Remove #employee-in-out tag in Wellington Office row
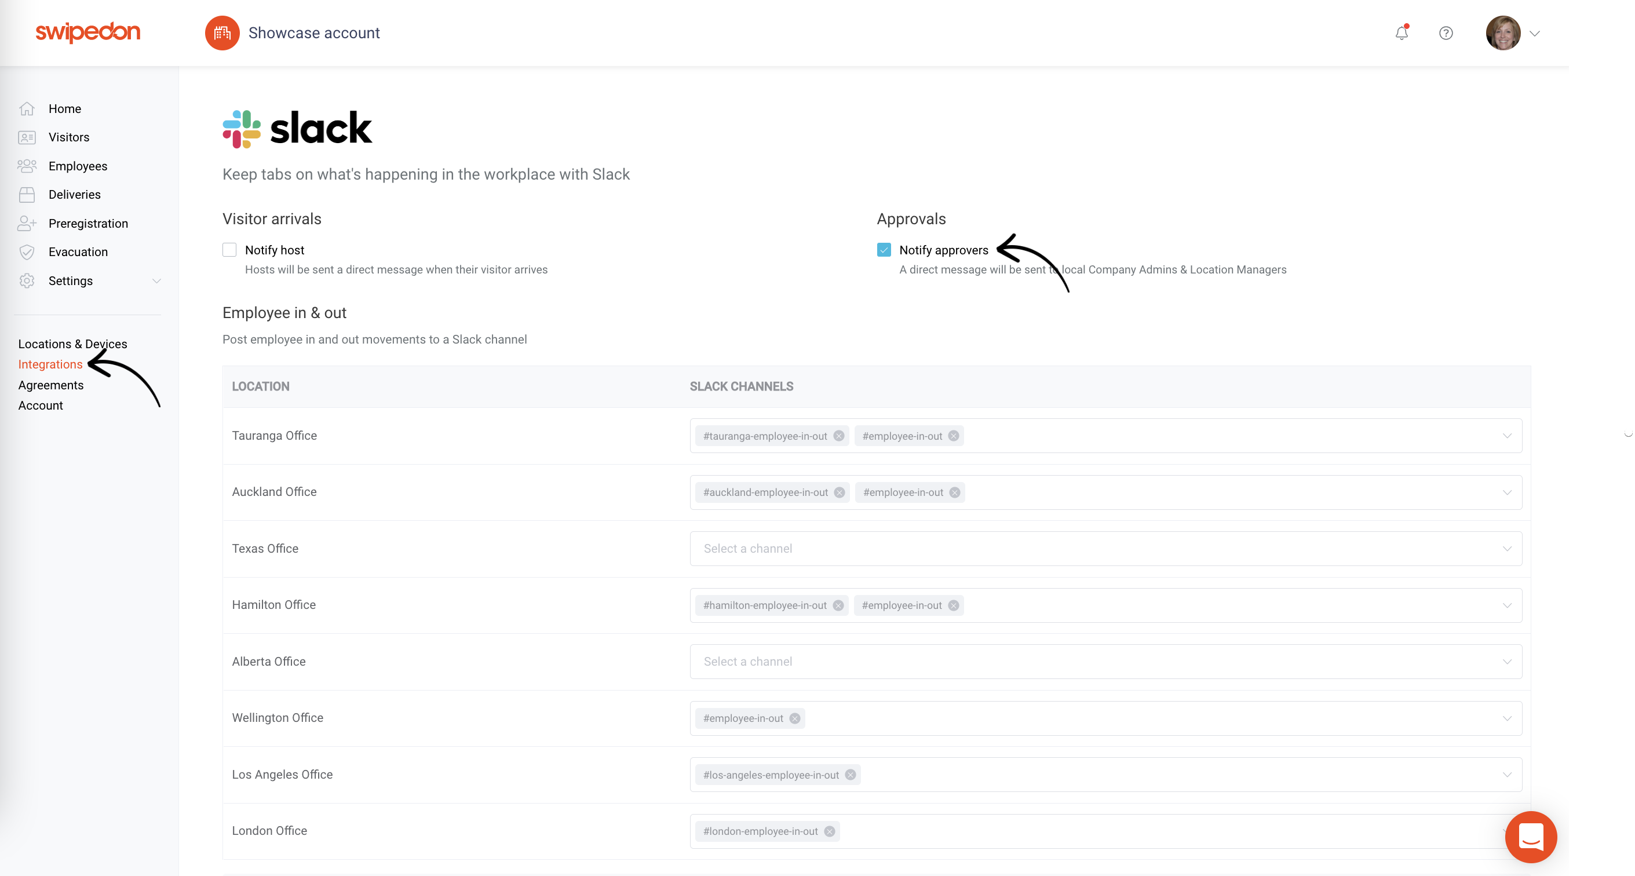1635x876 pixels. click(795, 718)
